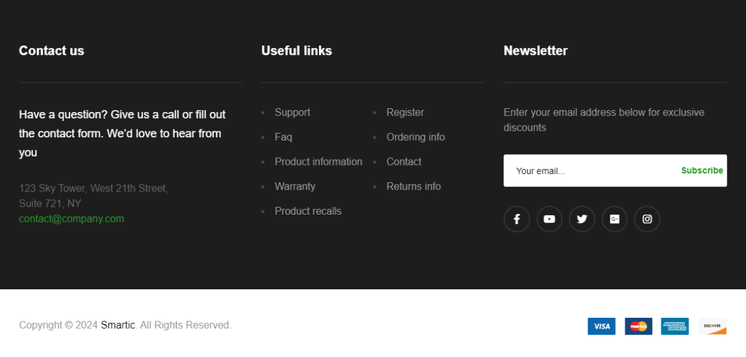
Task: Click the Mastercard payment icon
Action: coord(638,327)
